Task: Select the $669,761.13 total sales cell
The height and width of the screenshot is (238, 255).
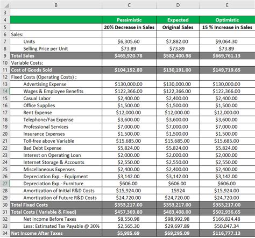Action: (227, 56)
